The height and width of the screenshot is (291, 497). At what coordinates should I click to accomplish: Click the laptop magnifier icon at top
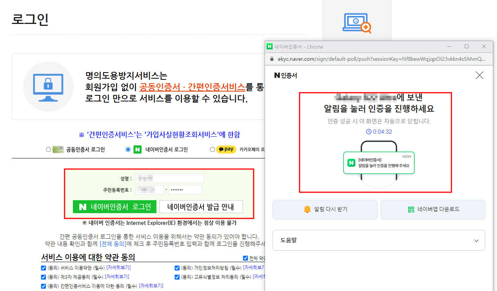(x=357, y=23)
